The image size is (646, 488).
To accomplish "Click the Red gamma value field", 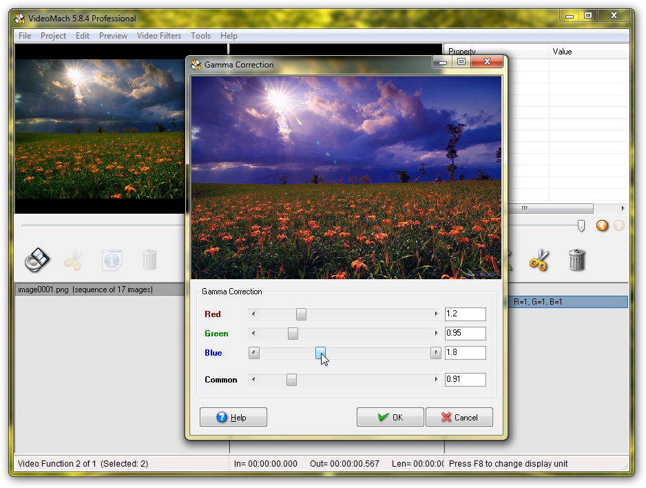I will pos(465,314).
